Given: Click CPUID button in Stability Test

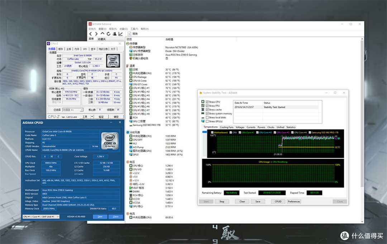Looking at the screenshot, I should [278, 202].
